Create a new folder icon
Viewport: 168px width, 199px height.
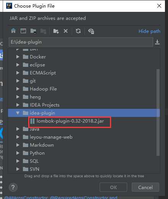point(56,31)
